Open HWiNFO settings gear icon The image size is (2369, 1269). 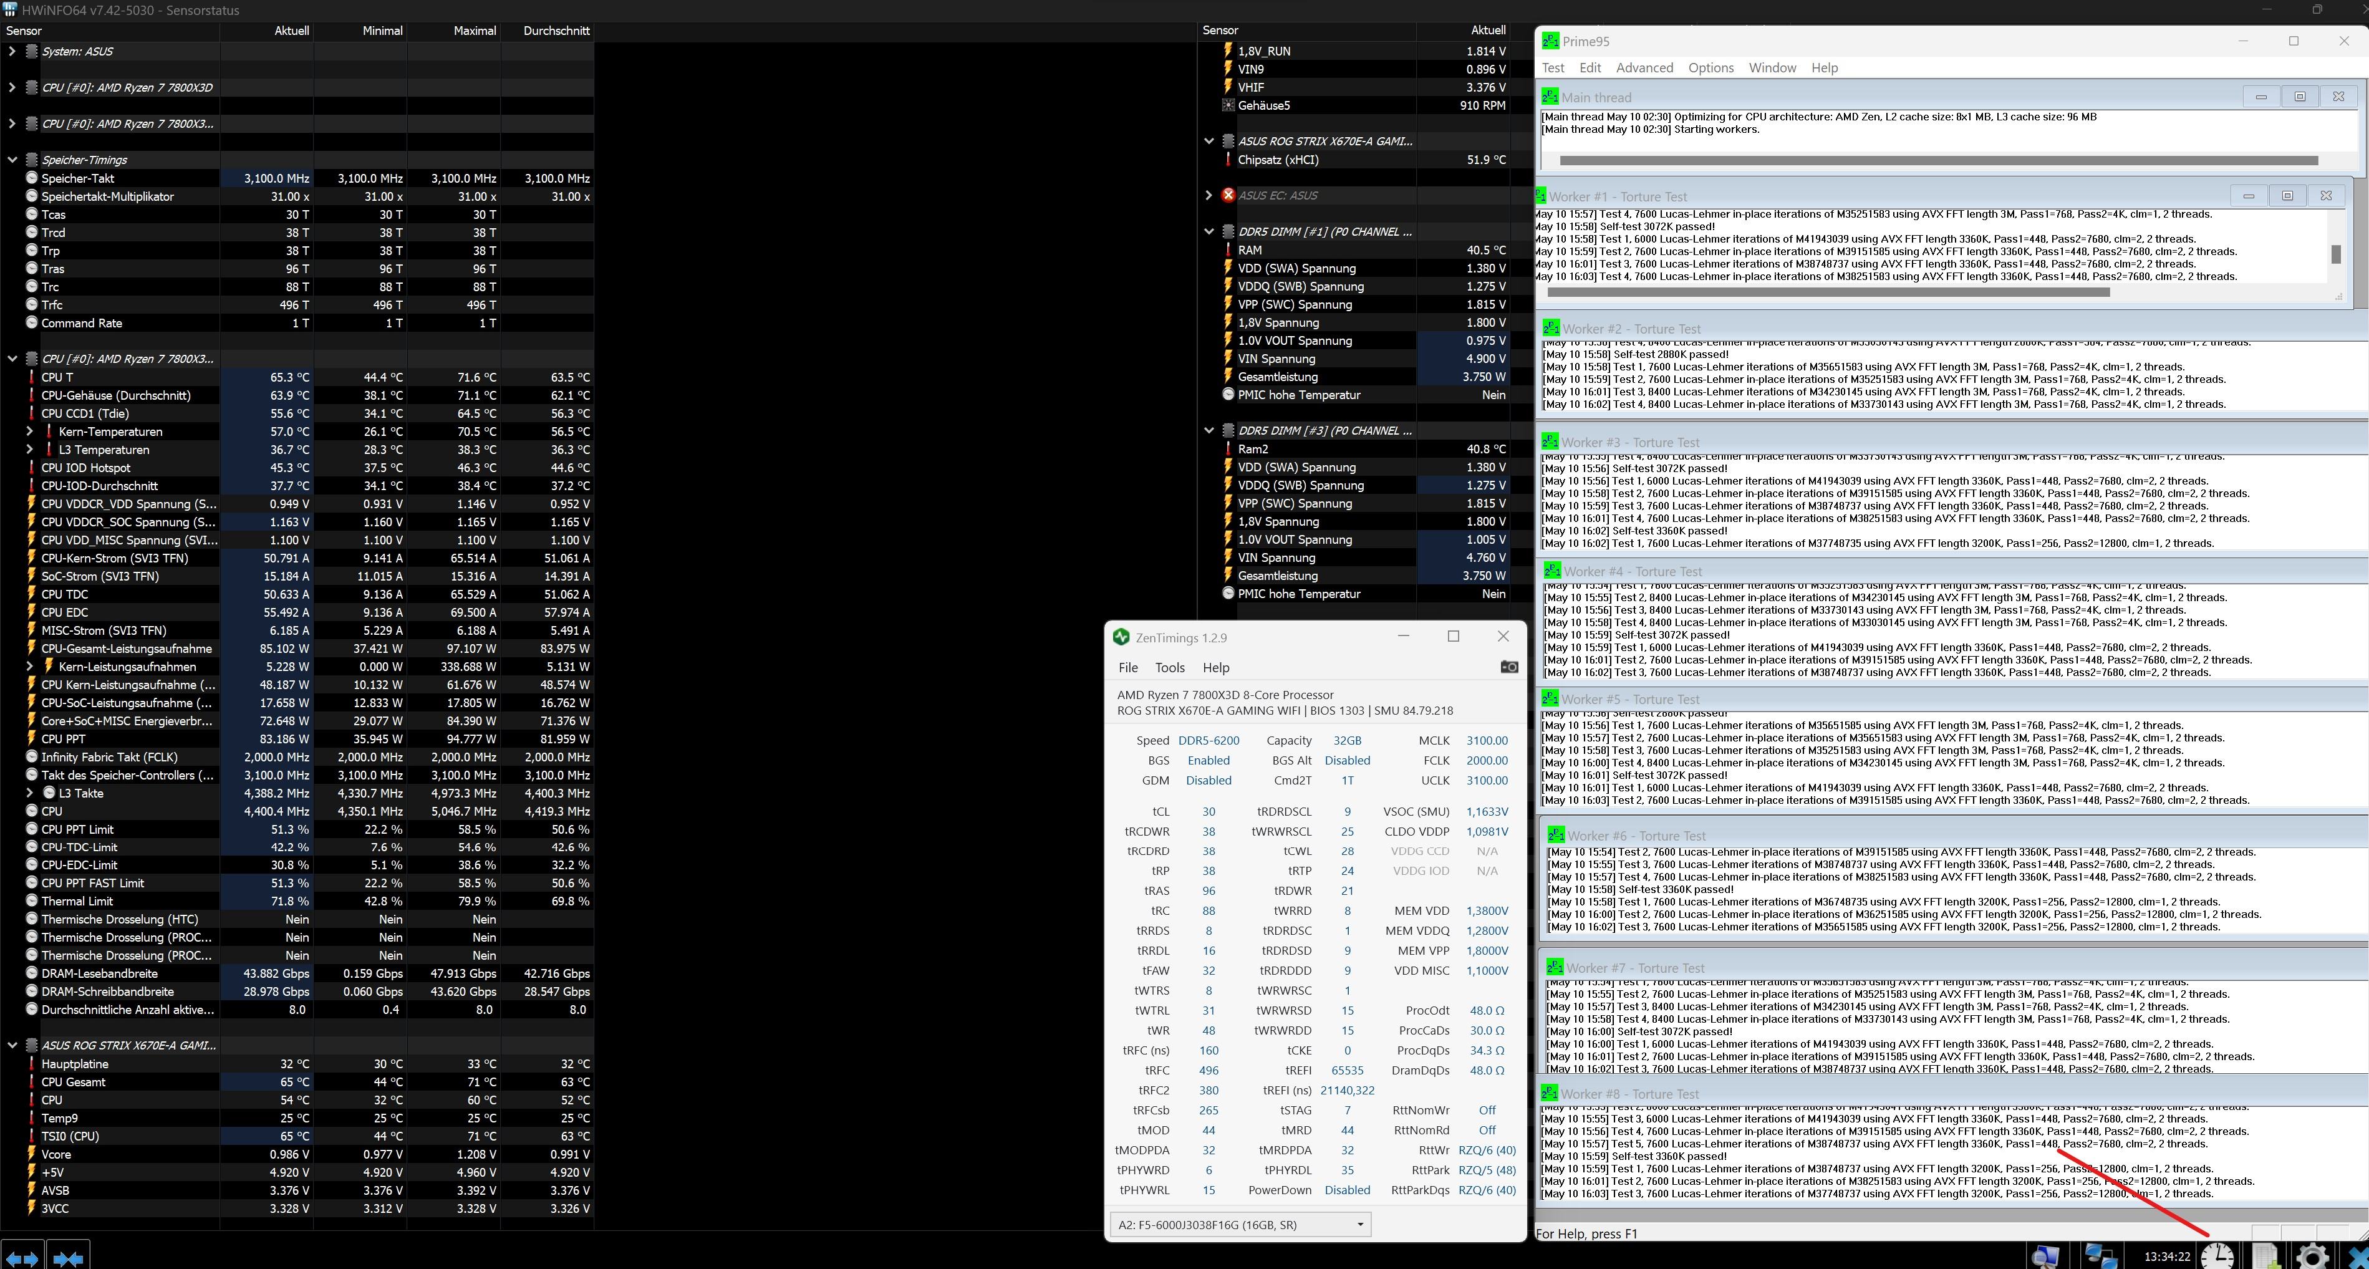tap(2312, 1256)
